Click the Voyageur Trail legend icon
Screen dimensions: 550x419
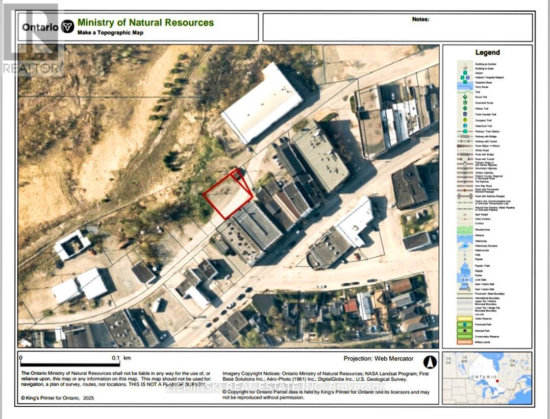[x=465, y=120]
